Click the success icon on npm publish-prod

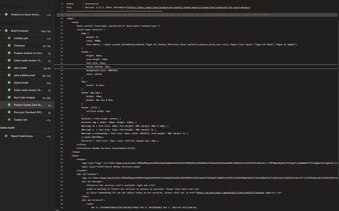click(9, 75)
